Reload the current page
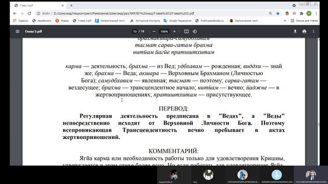The width and height of the screenshot is (328, 184). click(x=29, y=13)
